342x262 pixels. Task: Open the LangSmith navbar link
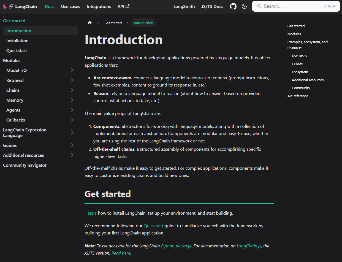[x=184, y=6]
